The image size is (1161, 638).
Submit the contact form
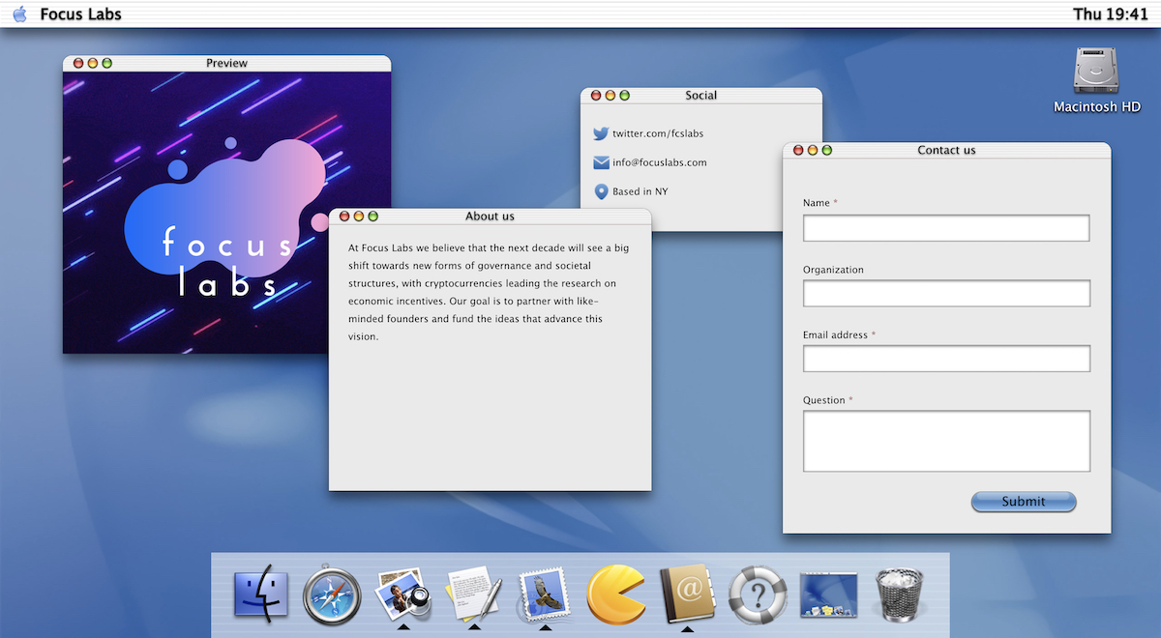tap(1024, 502)
